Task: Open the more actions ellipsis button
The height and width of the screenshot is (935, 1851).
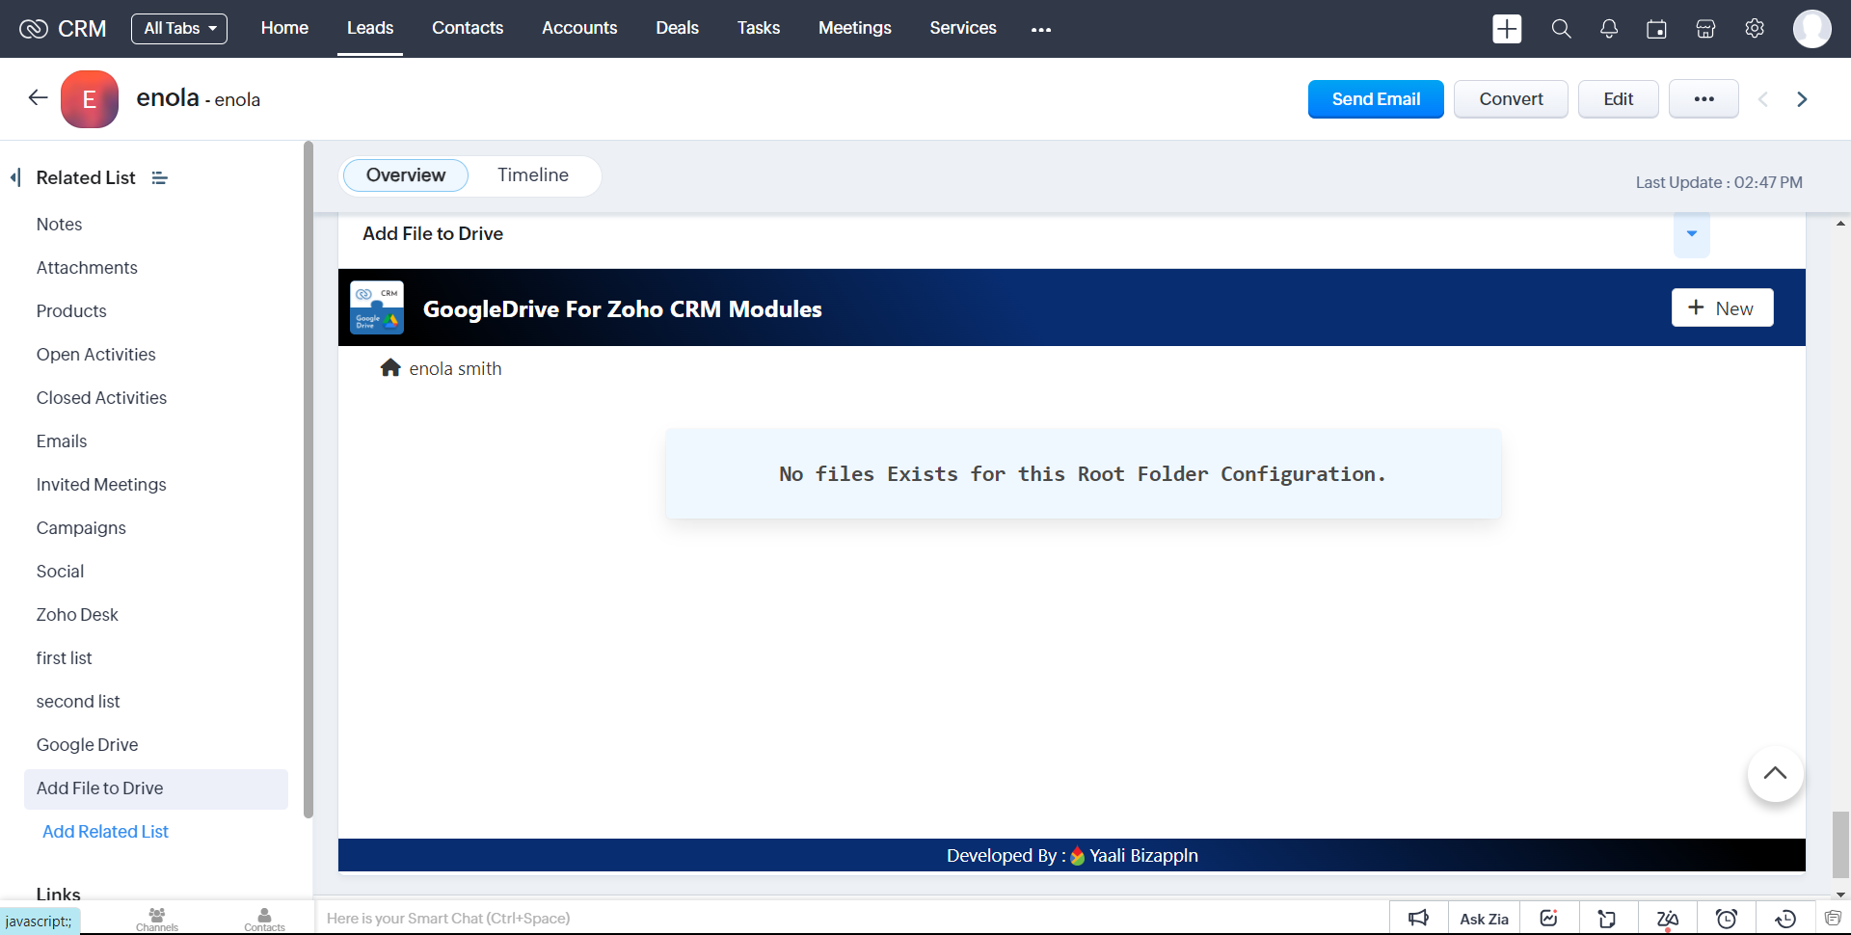Action: click(x=1703, y=99)
